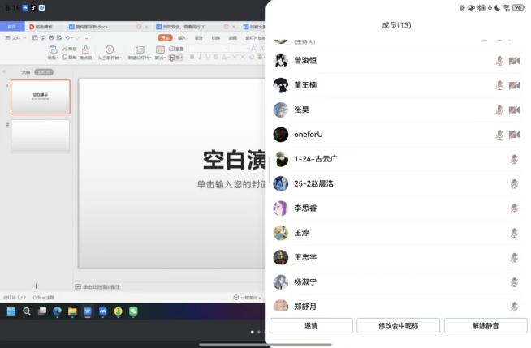531x348 pixels.
Task: Add a new slide with plus icon
Action: click(x=36, y=286)
